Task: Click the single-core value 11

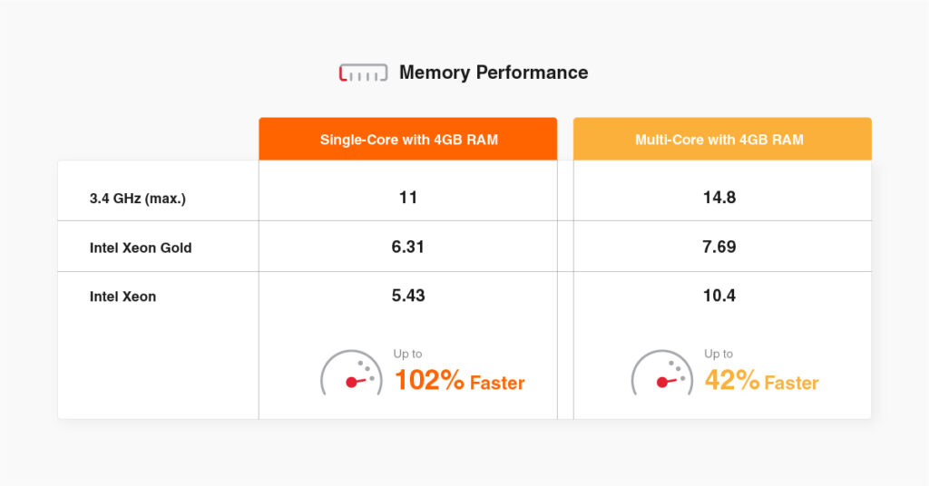Action: click(408, 197)
